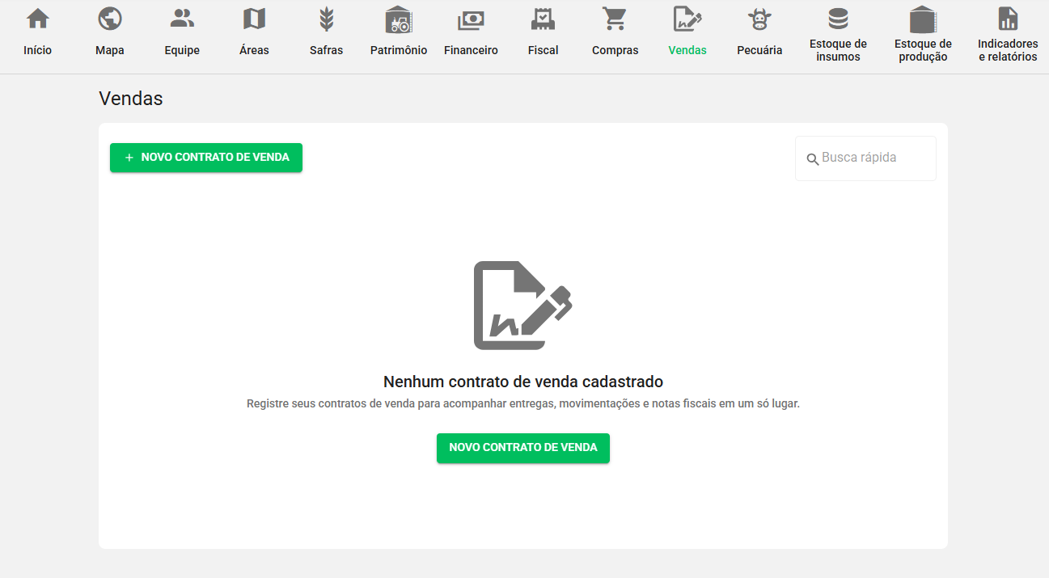Click 'Nenhum contrato de venda cadastrado' message
The image size is (1049, 578).
tap(523, 382)
